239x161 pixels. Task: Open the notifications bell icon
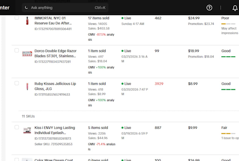[x=235, y=8]
